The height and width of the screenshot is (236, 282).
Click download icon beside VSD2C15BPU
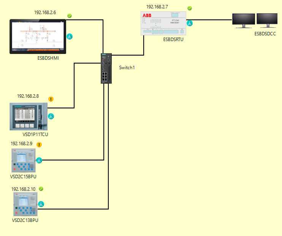(39, 160)
